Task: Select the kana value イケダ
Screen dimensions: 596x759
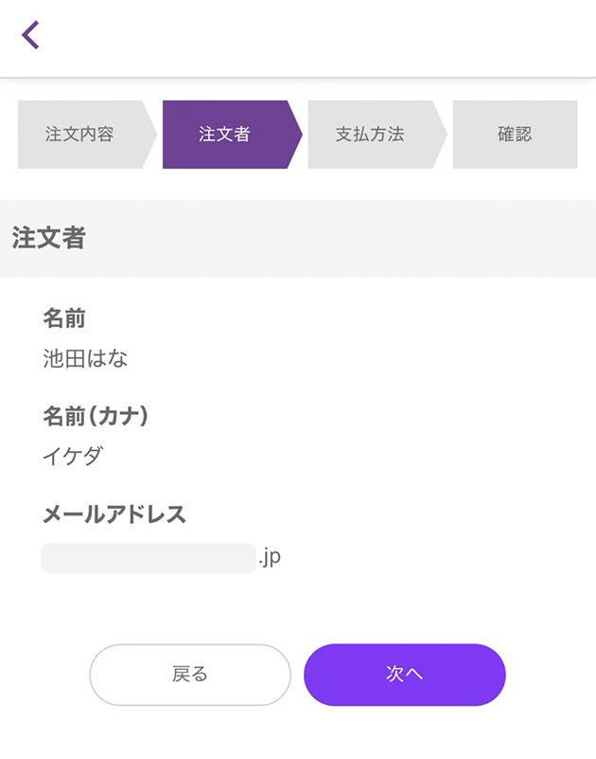Action: (73, 457)
